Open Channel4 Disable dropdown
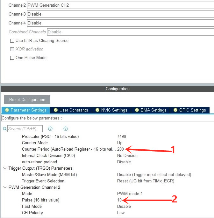The image size is (214, 218). tap(120, 23)
